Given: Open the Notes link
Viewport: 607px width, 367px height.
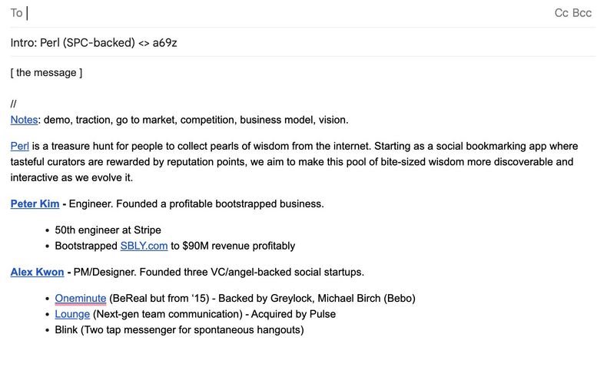Looking at the screenshot, I should tap(24, 120).
